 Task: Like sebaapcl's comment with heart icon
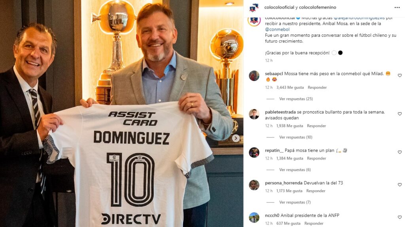point(399,75)
